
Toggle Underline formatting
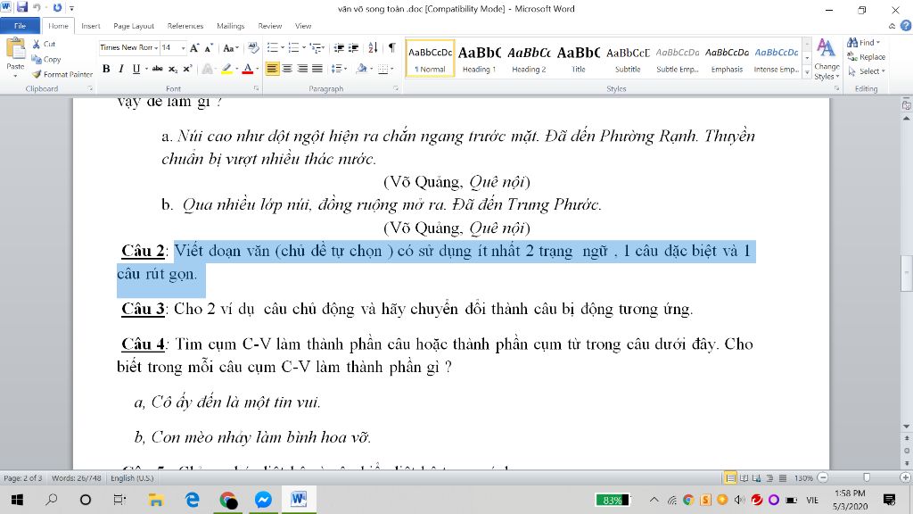(136, 69)
